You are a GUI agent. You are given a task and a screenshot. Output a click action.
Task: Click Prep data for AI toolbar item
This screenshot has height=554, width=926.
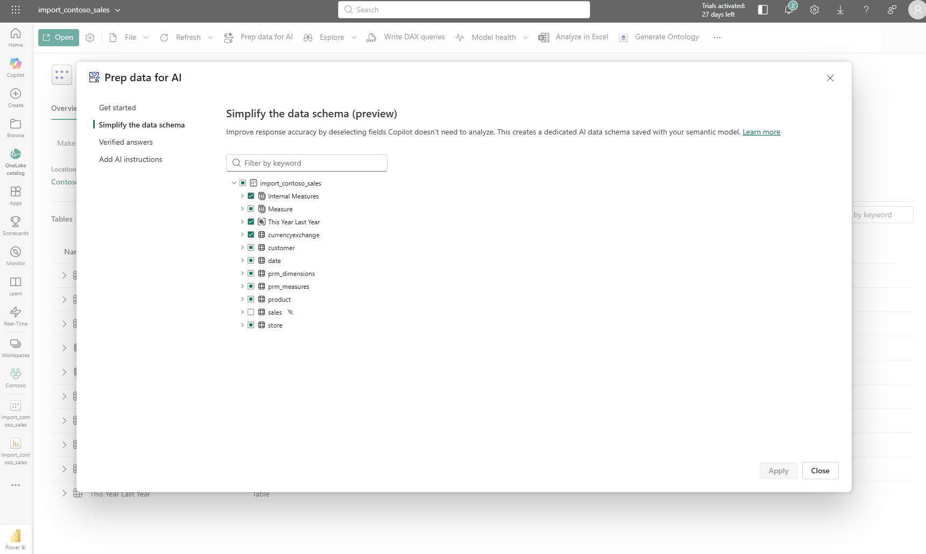258,37
